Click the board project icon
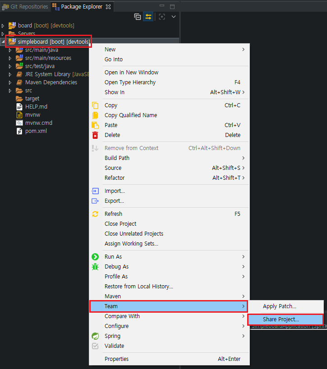Image resolution: width=327 pixels, height=369 pixels. 12,25
